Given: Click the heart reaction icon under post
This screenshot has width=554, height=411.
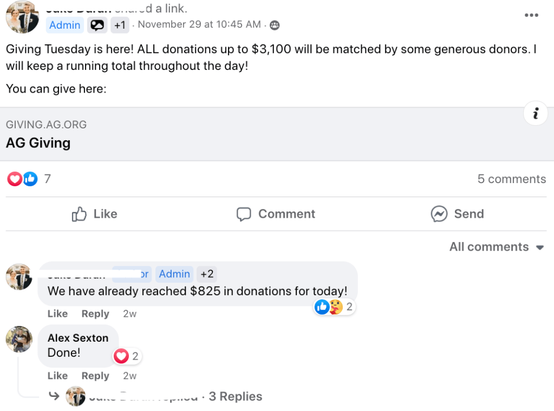Looking at the screenshot, I should [15, 179].
